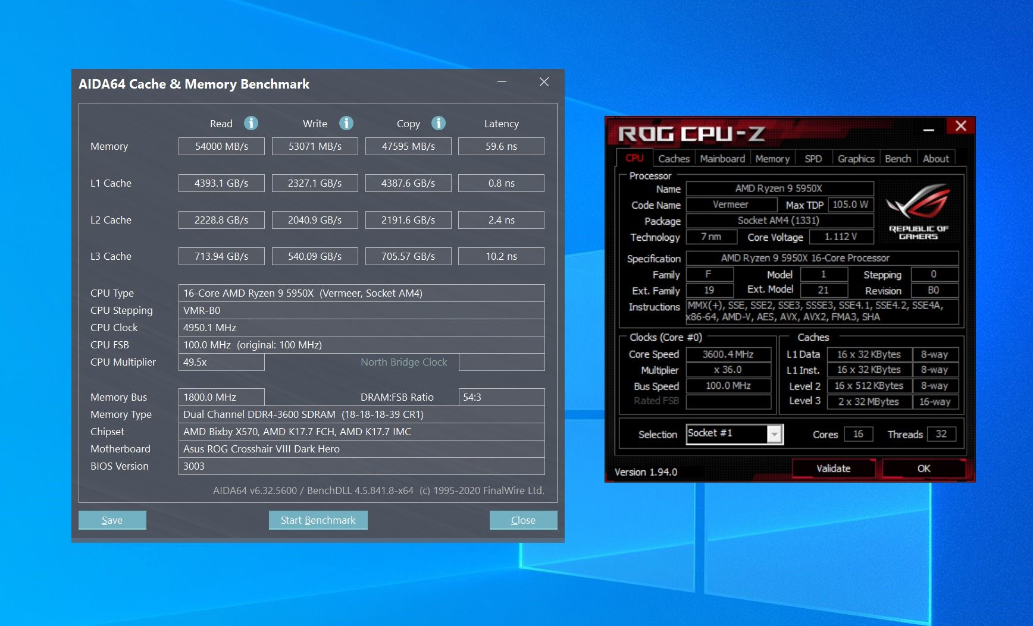Click the CPU Type field in AIDA64
The image size is (1033, 626).
coord(362,293)
